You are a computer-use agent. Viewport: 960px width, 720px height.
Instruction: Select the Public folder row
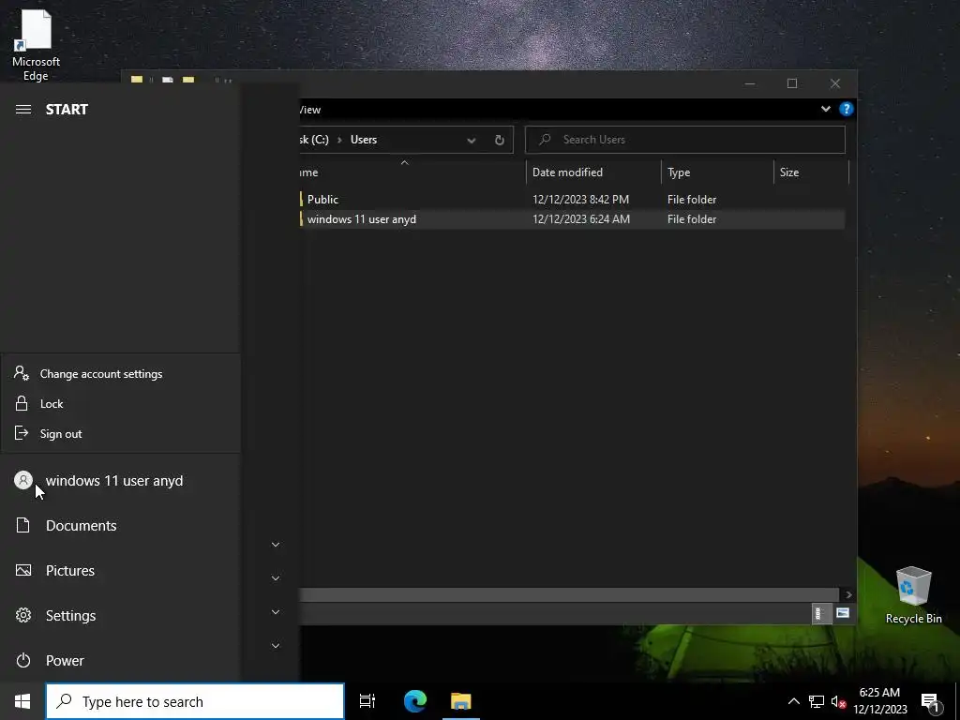[573, 199]
